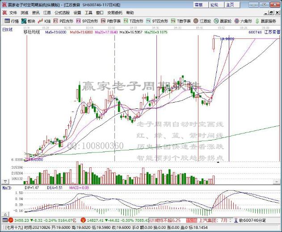
Task: Open the 帮助 menu
Action: tap(130, 12)
